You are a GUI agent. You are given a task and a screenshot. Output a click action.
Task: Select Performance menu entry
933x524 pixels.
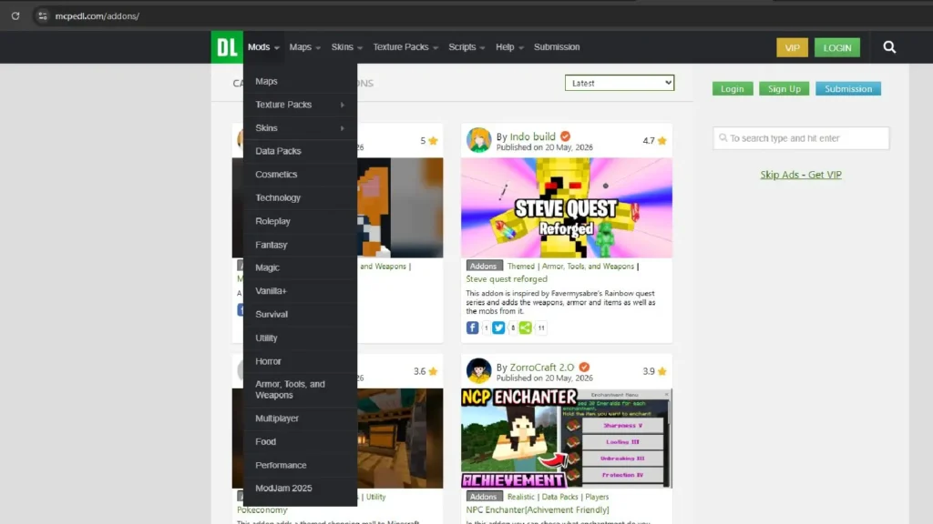tap(300, 465)
